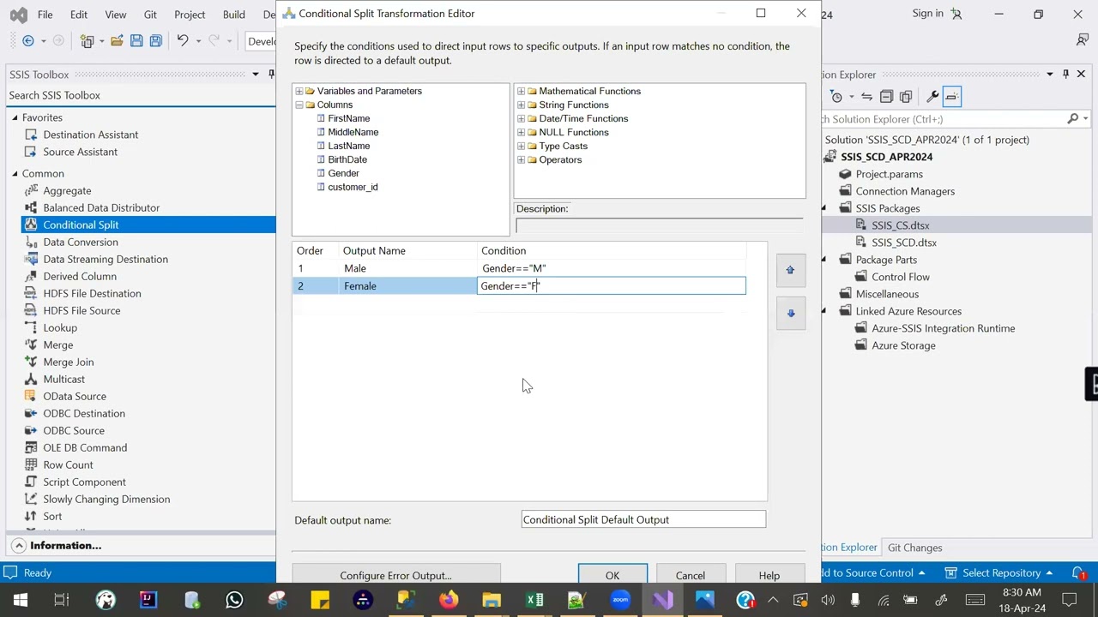Click the OK button

612,574
